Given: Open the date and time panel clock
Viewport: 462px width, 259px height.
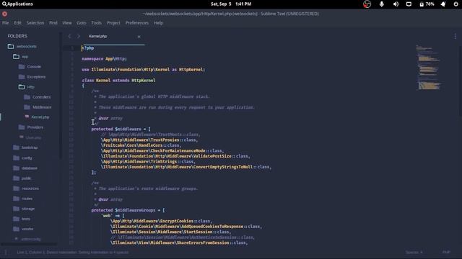Looking at the screenshot, I should point(231,4).
